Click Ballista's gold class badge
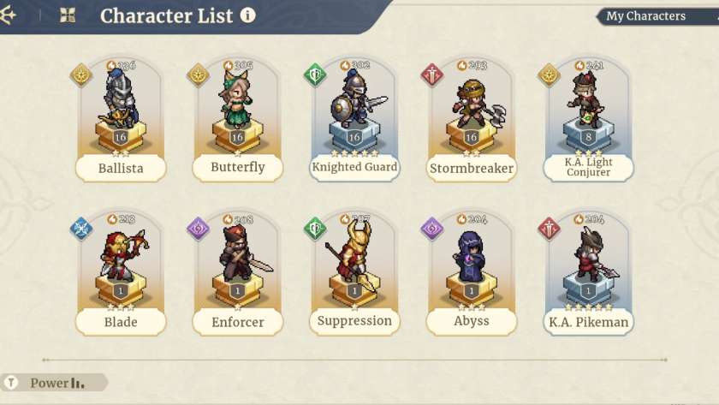 point(81,74)
